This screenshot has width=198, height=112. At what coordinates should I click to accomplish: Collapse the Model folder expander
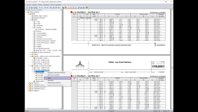[30, 20]
